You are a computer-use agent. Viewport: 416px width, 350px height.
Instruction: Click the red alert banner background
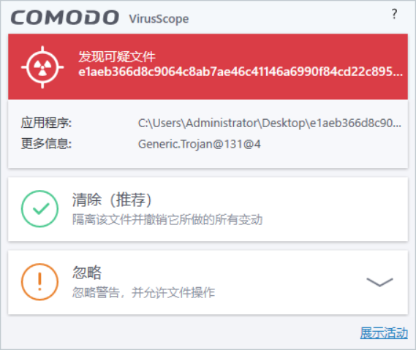click(208, 66)
